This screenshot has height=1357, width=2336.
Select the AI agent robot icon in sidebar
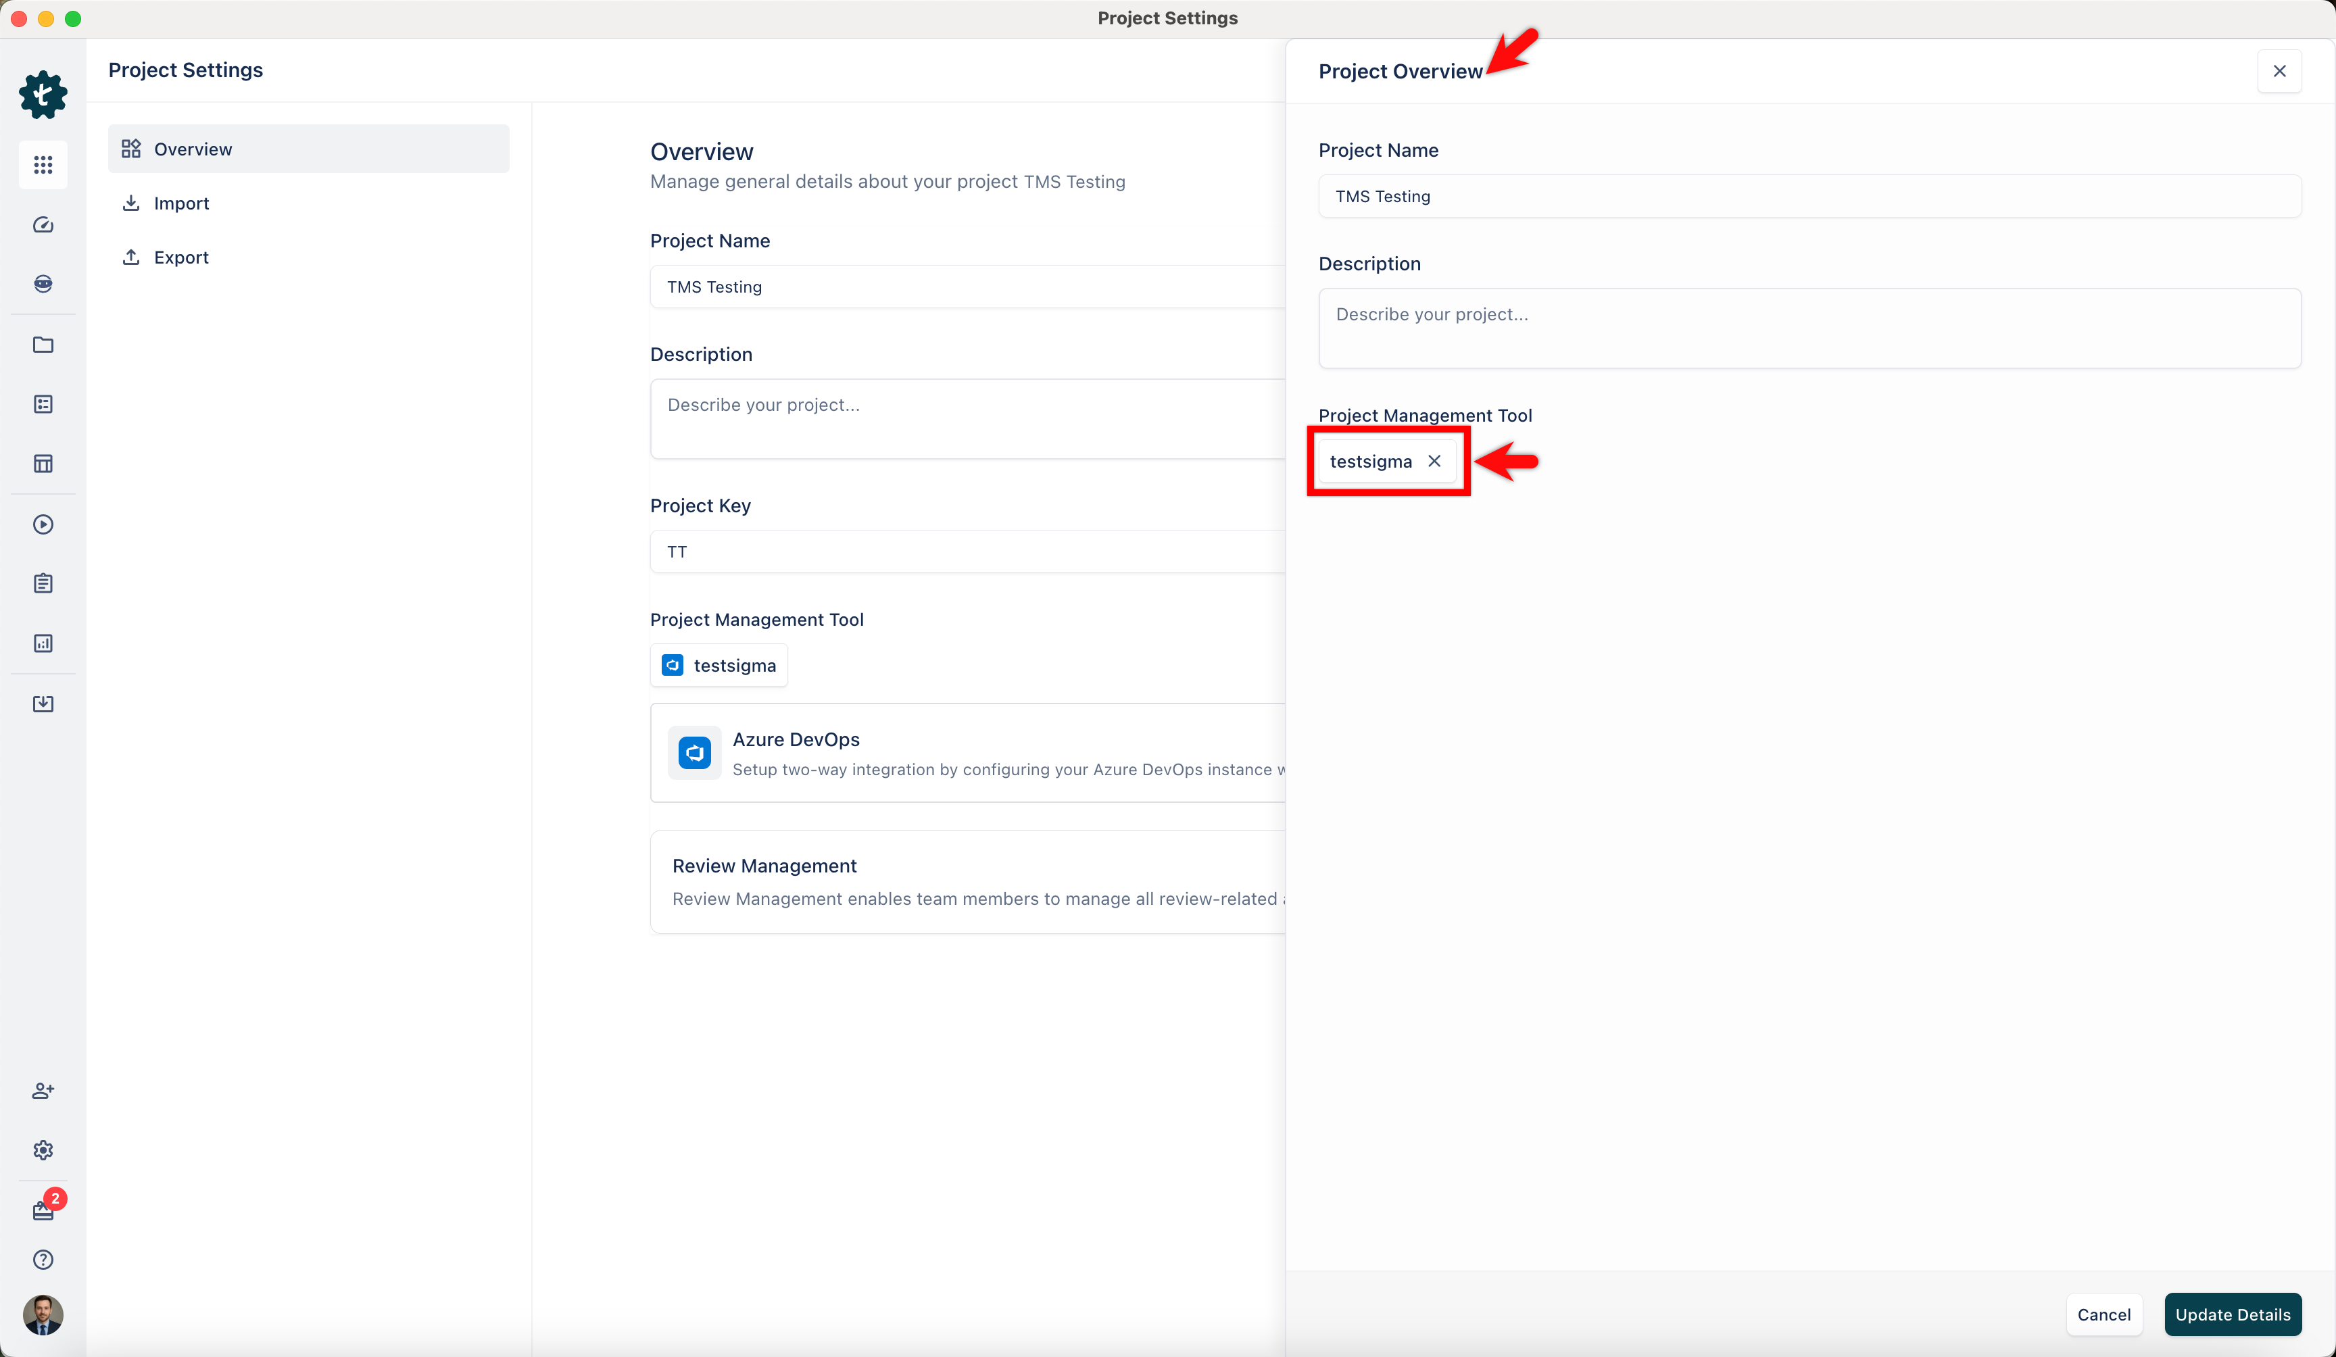tap(43, 284)
